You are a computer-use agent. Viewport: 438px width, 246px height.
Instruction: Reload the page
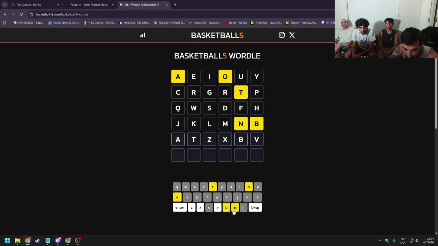click(21, 14)
